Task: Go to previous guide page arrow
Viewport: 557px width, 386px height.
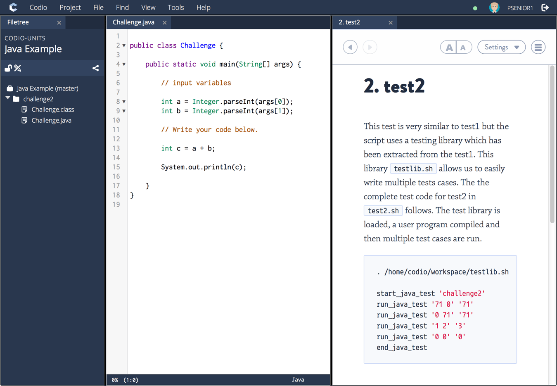Action: point(350,47)
